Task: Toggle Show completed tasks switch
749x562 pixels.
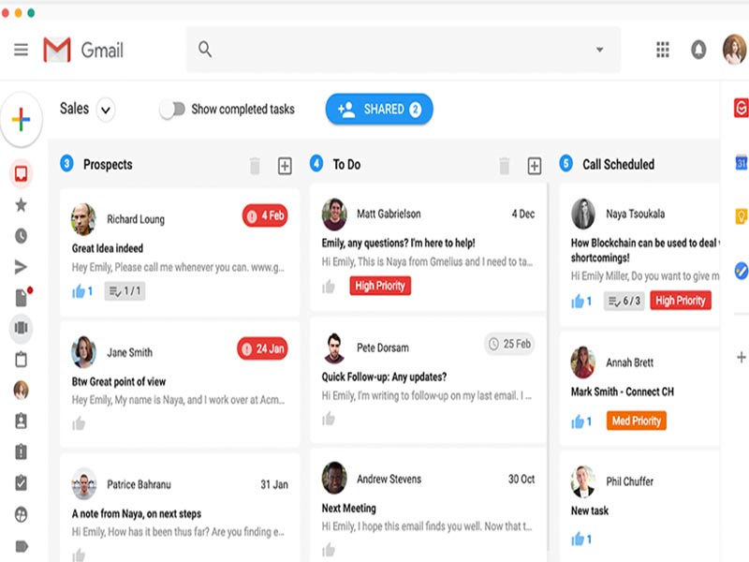Action: point(172,110)
